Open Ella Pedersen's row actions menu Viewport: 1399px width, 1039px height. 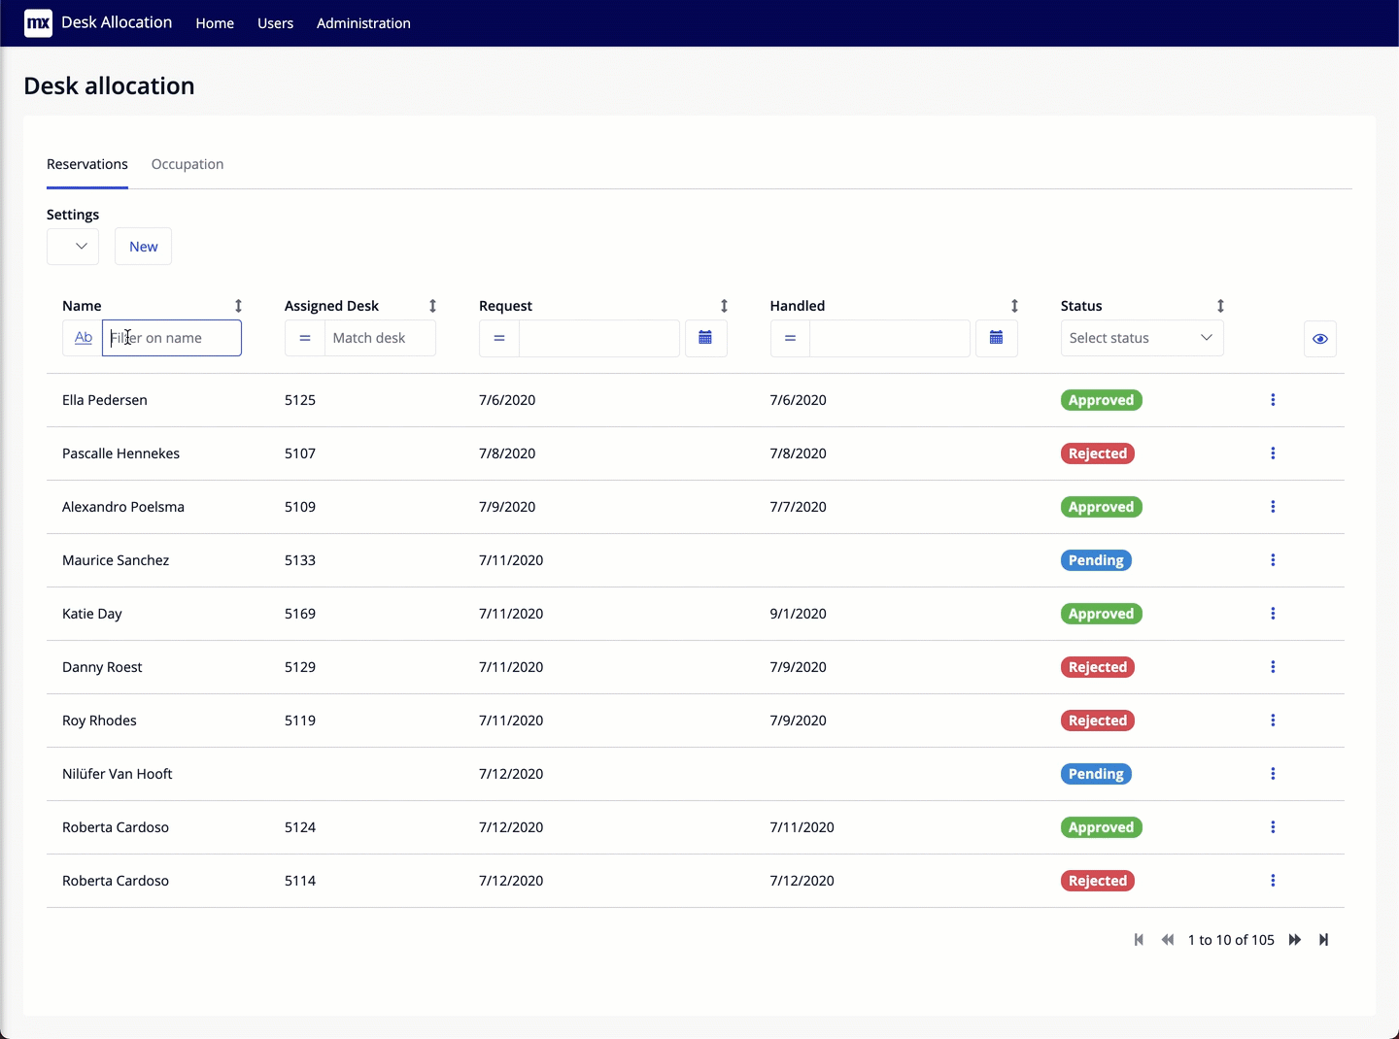[x=1273, y=400]
